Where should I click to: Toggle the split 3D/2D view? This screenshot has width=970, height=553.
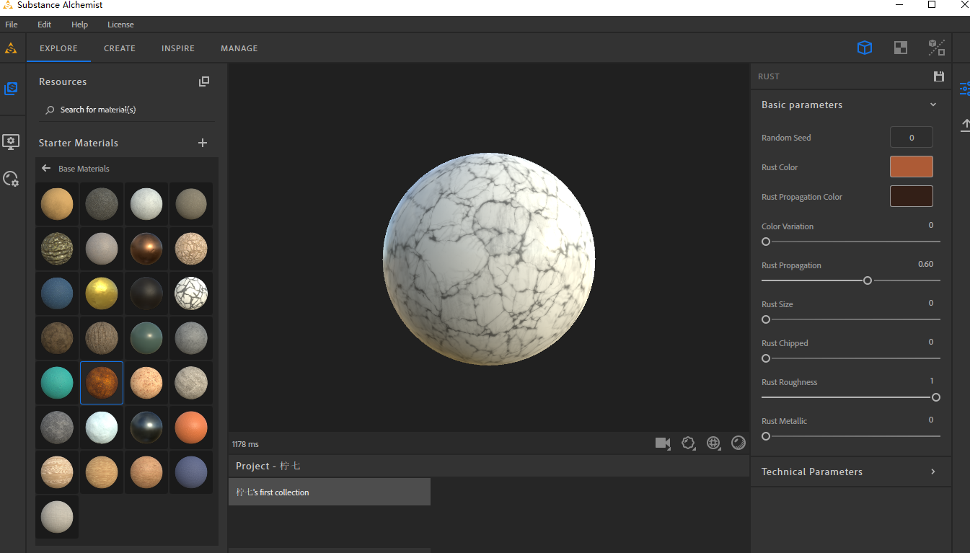(x=936, y=48)
